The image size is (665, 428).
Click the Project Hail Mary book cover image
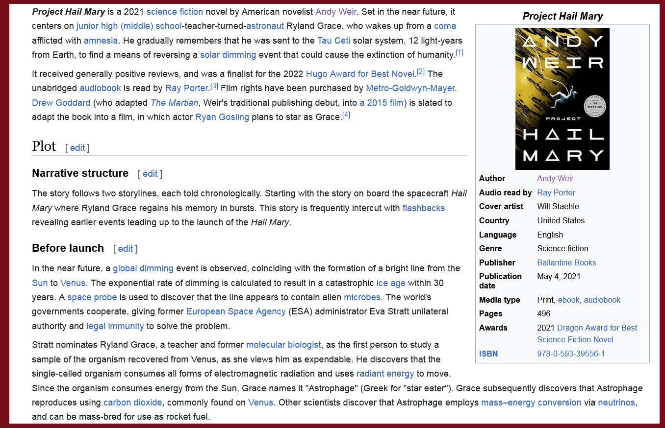(x=563, y=99)
